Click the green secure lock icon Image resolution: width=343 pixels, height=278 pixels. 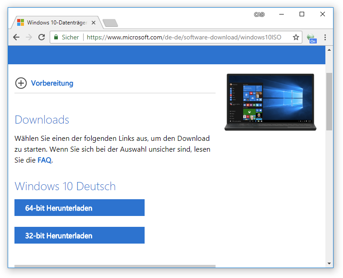56,38
